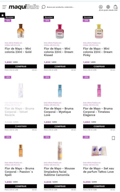This screenshot has height=192, width=120.
Task: Focus the product search input field
Action: tap(60, 7)
